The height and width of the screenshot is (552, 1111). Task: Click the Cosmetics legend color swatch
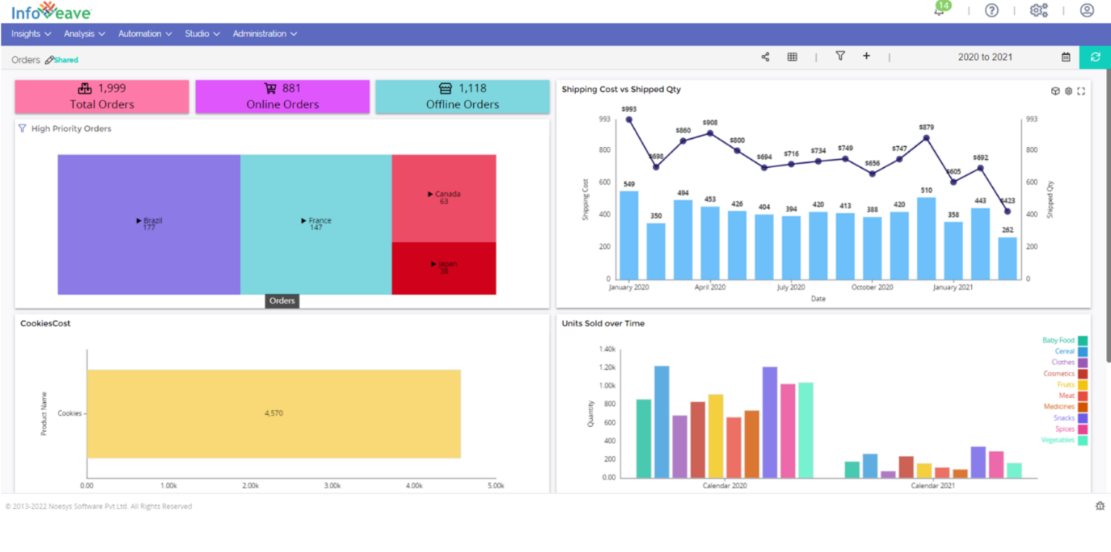1083,374
